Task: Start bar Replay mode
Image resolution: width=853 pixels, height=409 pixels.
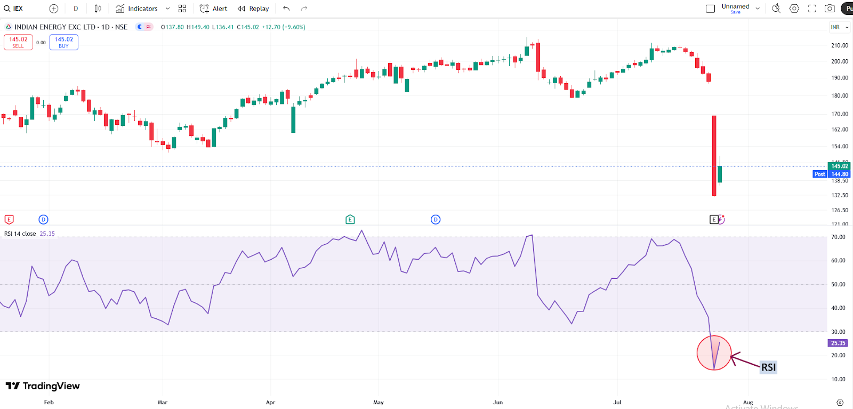Action: (253, 9)
